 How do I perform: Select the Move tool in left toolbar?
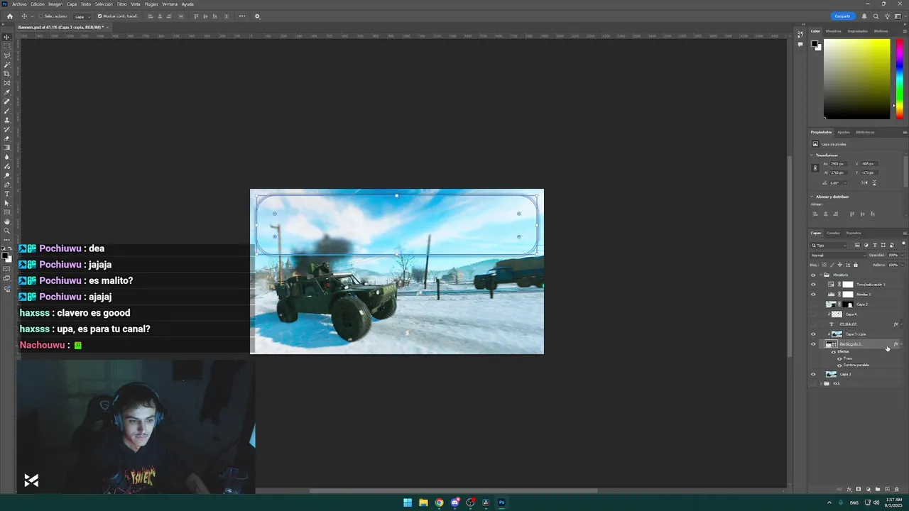point(7,37)
